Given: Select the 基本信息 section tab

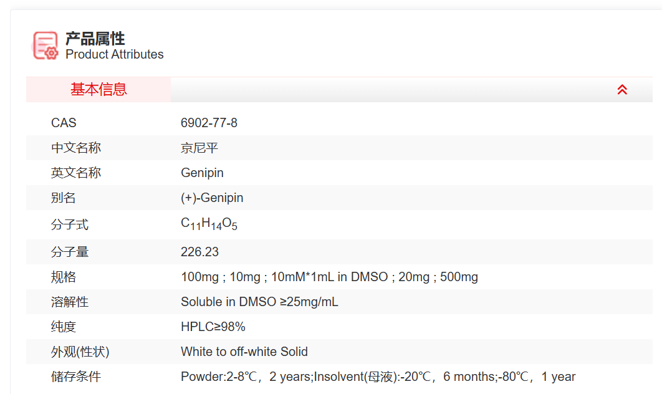Looking at the screenshot, I should [98, 90].
